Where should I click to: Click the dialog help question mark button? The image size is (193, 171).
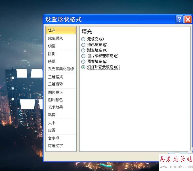179,19
